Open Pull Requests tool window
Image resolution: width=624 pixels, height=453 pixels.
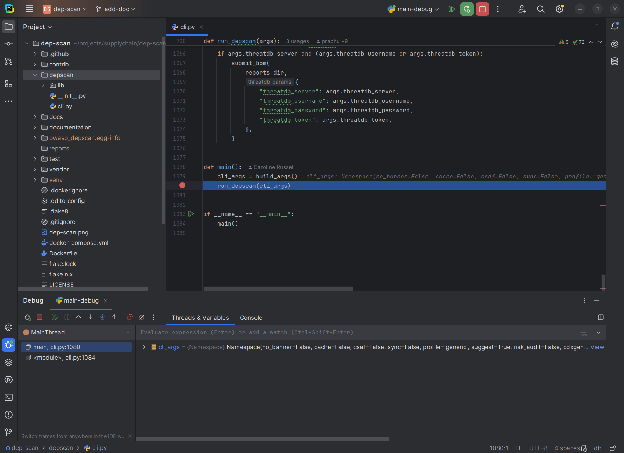point(9,62)
